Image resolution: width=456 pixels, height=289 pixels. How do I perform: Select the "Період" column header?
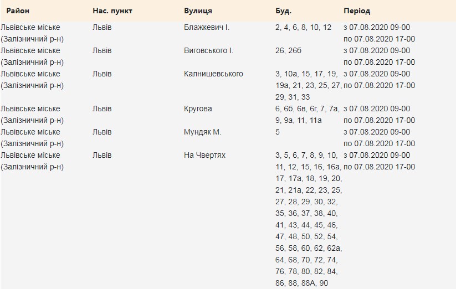pos(357,11)
